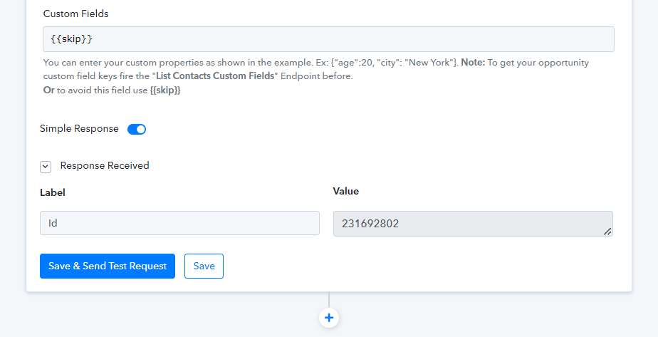Click the connector line below the card
The width and height of the screenshot is (658, 337).
329,300
